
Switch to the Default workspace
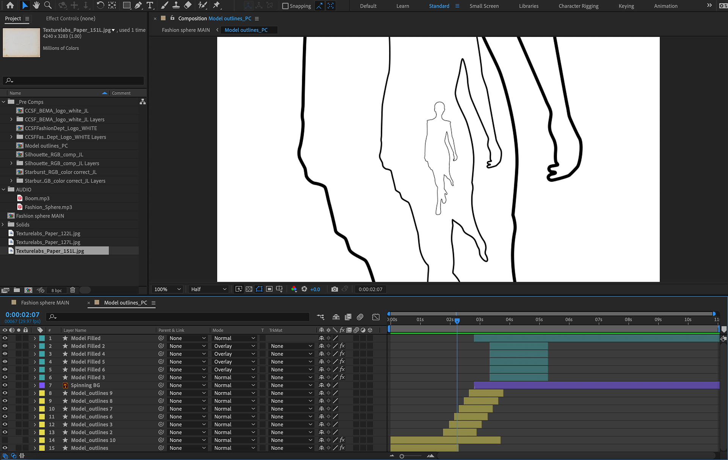click(x=368, y=6)
